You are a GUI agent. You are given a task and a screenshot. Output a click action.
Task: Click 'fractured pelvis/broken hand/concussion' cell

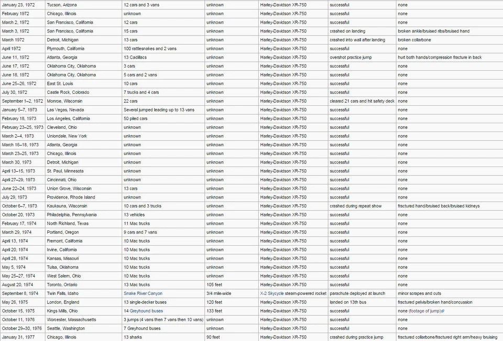point(450,302)
